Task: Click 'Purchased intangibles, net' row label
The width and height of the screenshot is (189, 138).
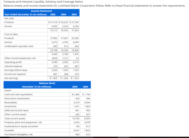Action: (19, 135)
